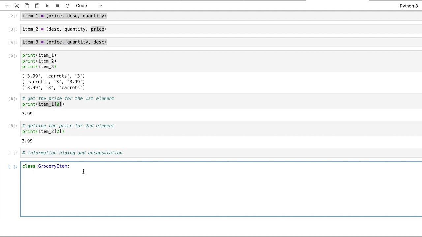This screenshot has height=237, width=422.
Task: Select the item_2 tuple assignment cell
Action: pos(221,29)
